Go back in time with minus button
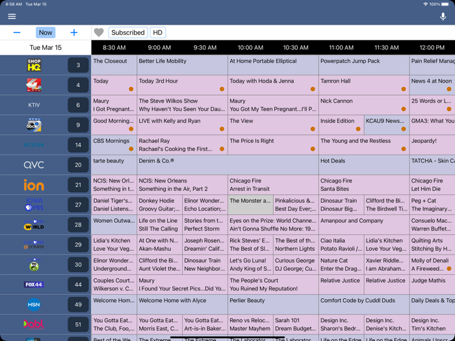The image size is (455, 341). [17, 32]
